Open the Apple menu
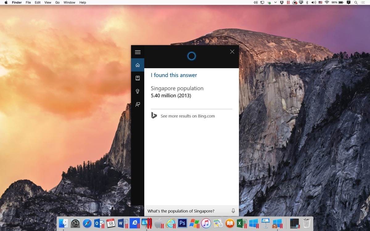 [x=6, y=2]
